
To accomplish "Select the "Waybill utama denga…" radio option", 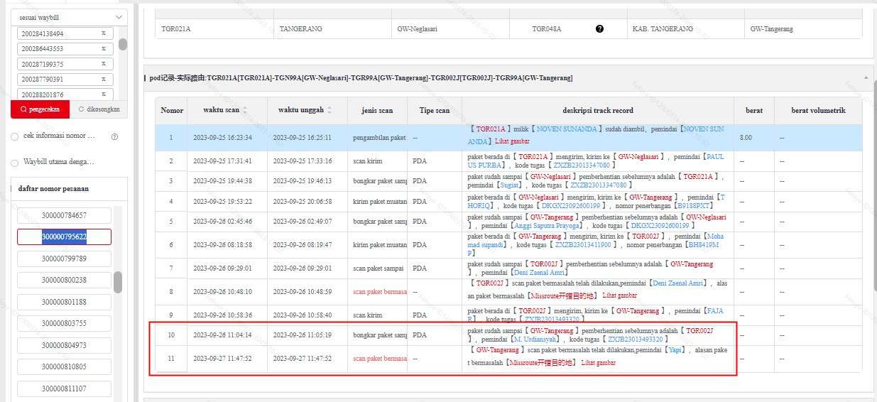I will click(x=15, y=163).
